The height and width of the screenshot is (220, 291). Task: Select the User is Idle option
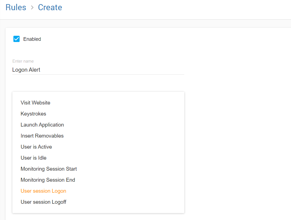(34, 158)
